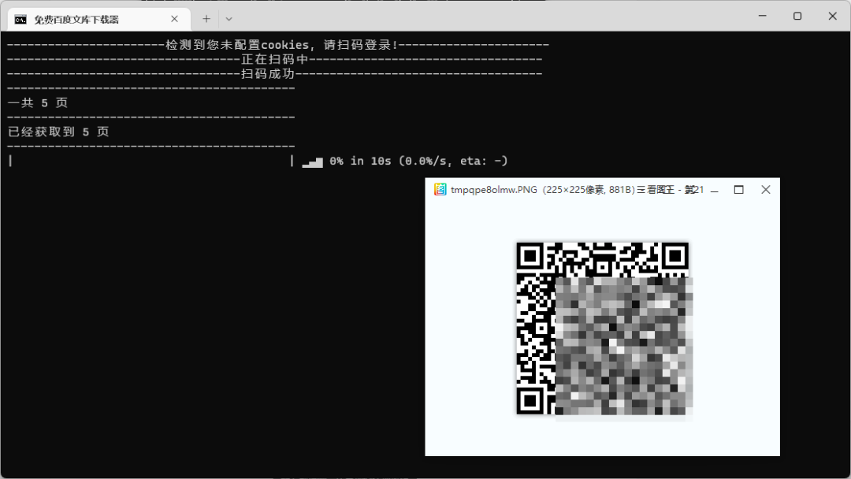
Task: Click the "扫码成功" status line
Action: (x=275, y=74)
